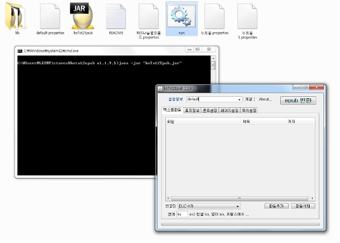Viewport: 340px width, 243px height.
Task: Minimize the koTxt2Epub window
Action: 297,88
